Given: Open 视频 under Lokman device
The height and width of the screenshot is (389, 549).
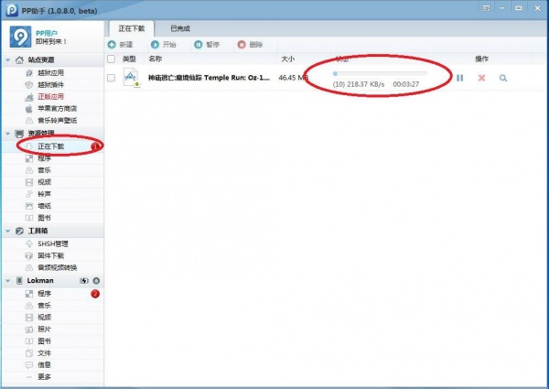Looking at the screenshot, I should click(45, 318).
